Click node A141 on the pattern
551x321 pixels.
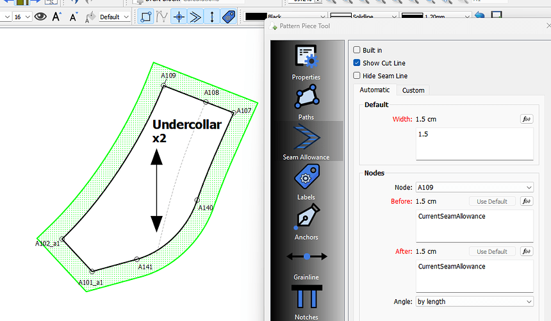tap(137, 259)
